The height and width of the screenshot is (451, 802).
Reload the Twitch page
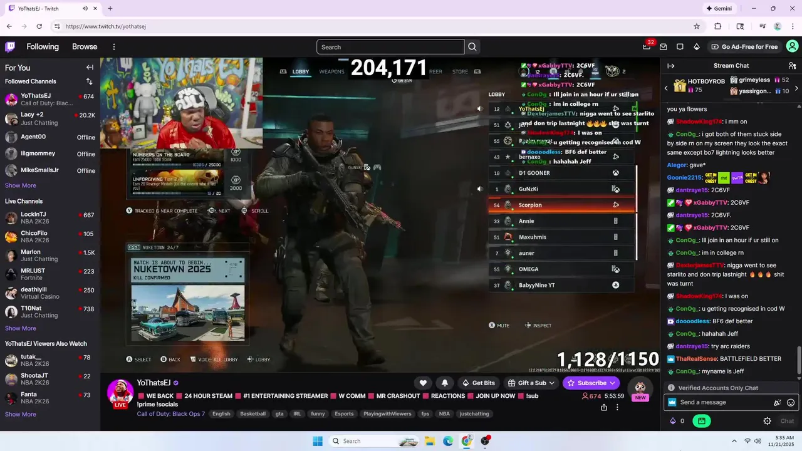click(39, 26)
